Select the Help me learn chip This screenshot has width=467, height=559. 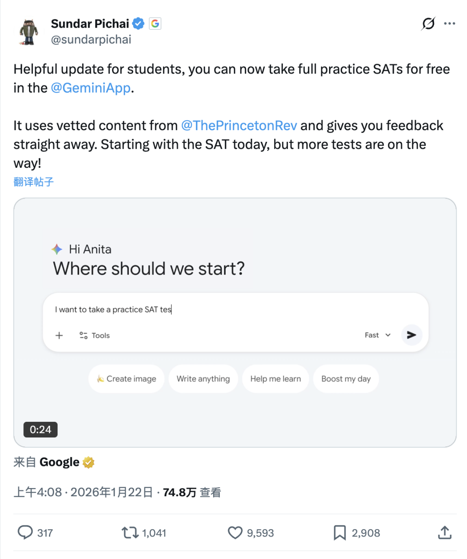coord(275,379)
